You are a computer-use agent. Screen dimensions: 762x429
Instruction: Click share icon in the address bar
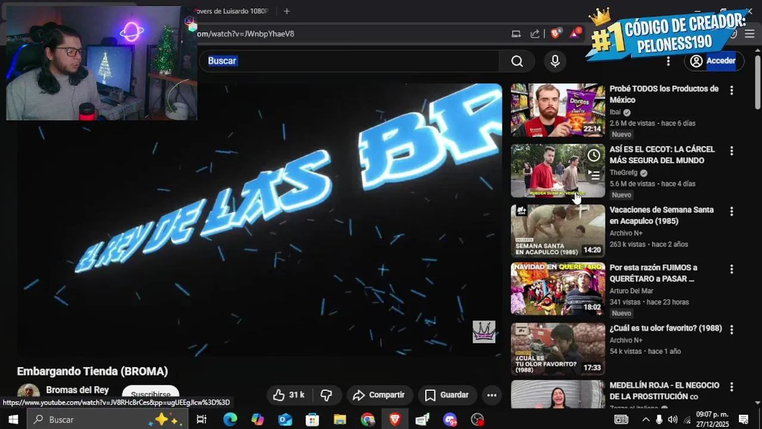[x=535, y=34]
